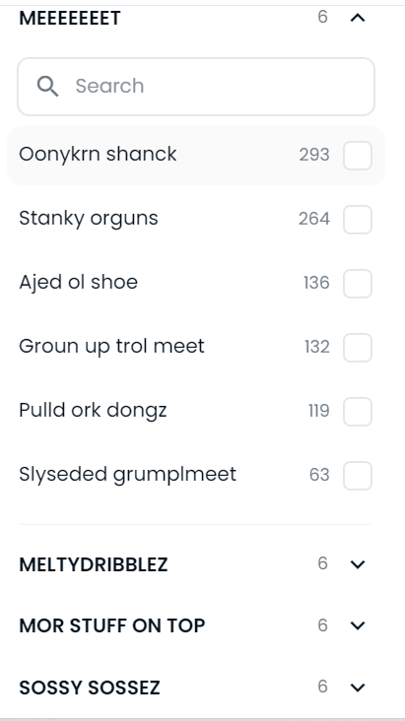Check the Oonykrn shanck checkbox
The image size is (405, 721).
[x=358, y=156]
